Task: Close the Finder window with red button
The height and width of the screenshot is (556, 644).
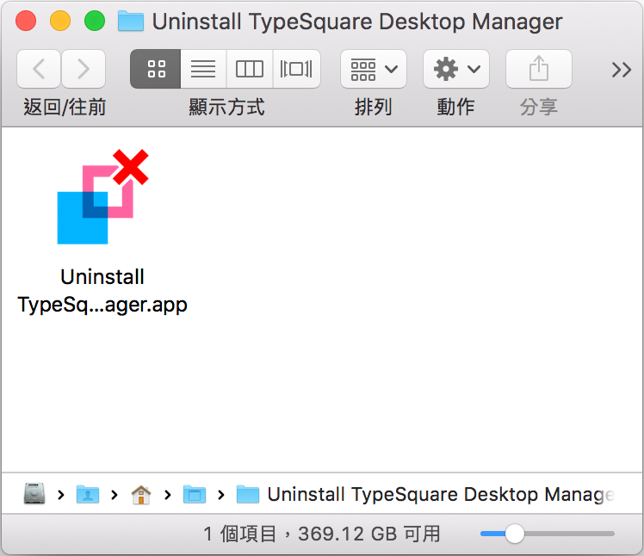Action: [26, 21]
